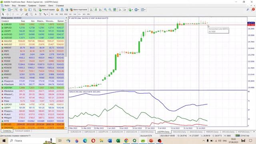Open search magnifier at top right
This screenshot has width=256, height=144.
tap(248, 10)
